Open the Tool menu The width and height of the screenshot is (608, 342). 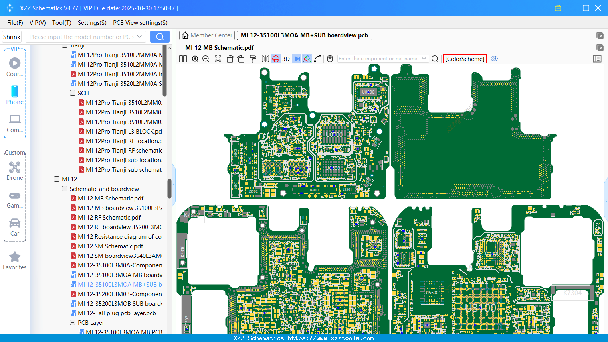(61, 23)
